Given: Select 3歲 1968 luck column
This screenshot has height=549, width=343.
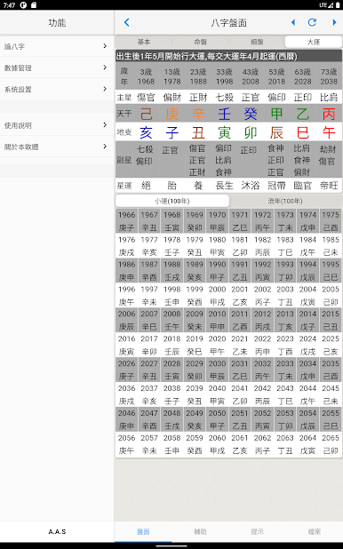Looking at the screenshot, I should (146, 76).
